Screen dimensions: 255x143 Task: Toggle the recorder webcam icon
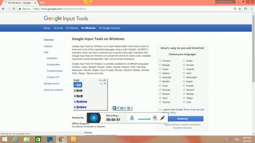(155, 118)
